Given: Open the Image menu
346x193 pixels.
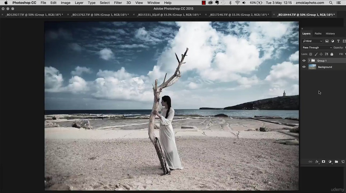Looking at the screenshot, I should (65, 3).
